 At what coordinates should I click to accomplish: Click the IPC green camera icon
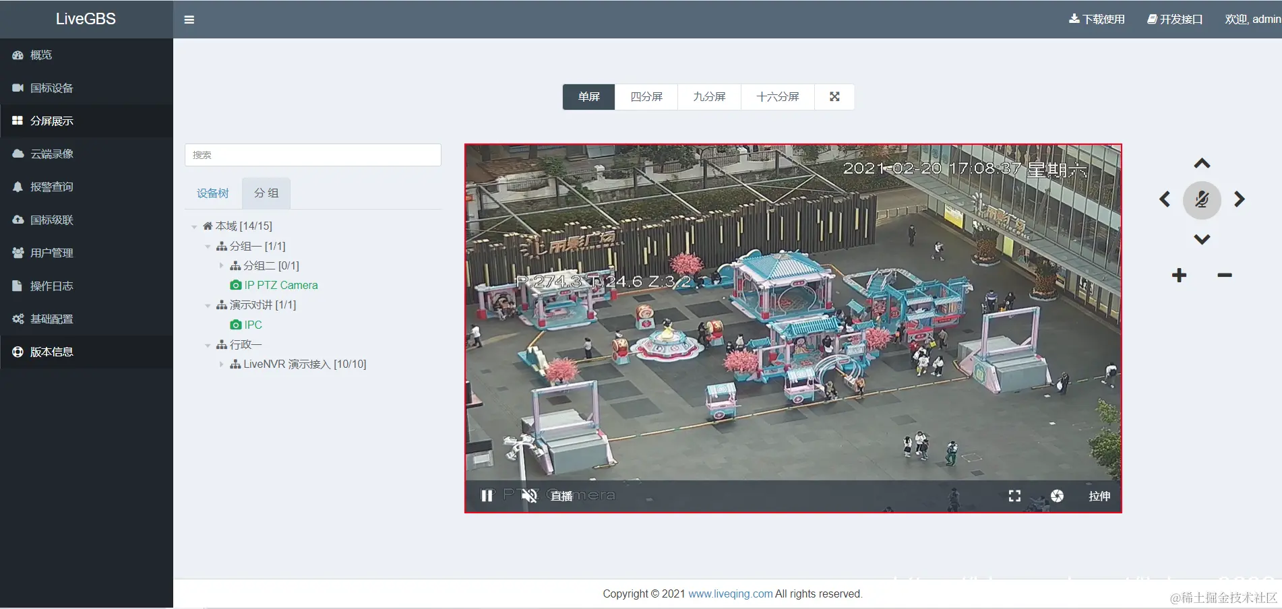tap(236, 325)
